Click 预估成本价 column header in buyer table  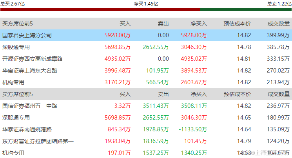click(x=237, y=24)
